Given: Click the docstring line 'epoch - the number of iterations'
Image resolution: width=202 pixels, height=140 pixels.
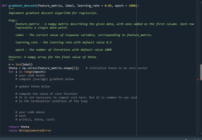Looking at the screenshot, I should 63,50.
